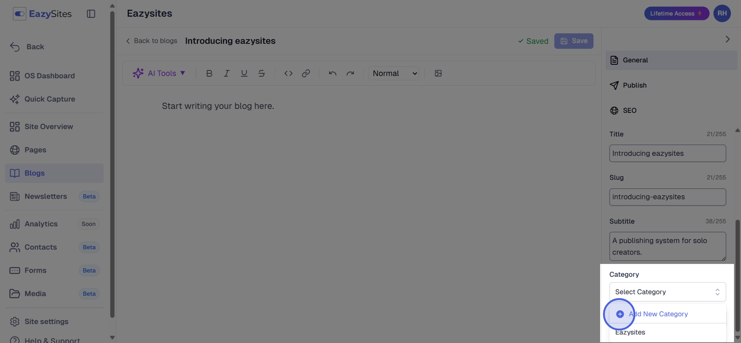This screenshot has width=741, height=343.
Task: Click the Lifetime Access button
Action: click(676, 13)
